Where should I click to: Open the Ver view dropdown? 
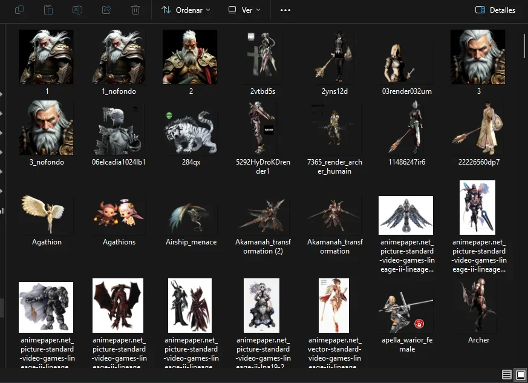244,10
